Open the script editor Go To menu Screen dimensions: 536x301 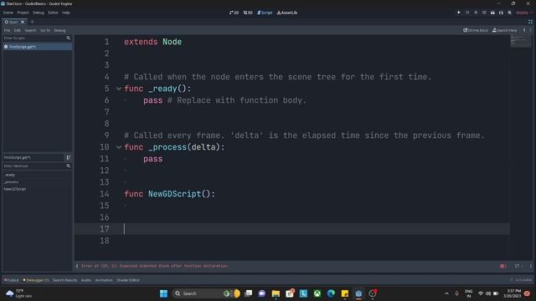pos(45,30)
